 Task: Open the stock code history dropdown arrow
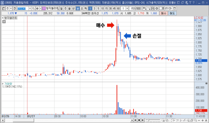(30, 9)
